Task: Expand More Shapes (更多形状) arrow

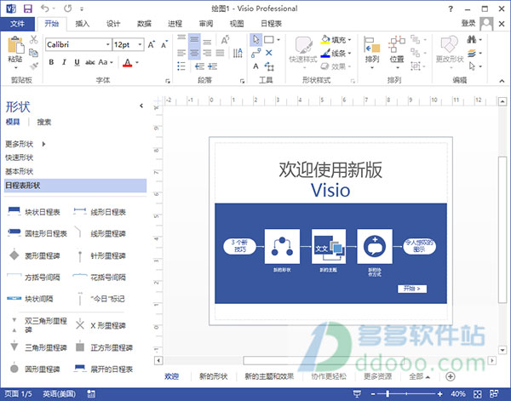Action: [x=43, y=144]
